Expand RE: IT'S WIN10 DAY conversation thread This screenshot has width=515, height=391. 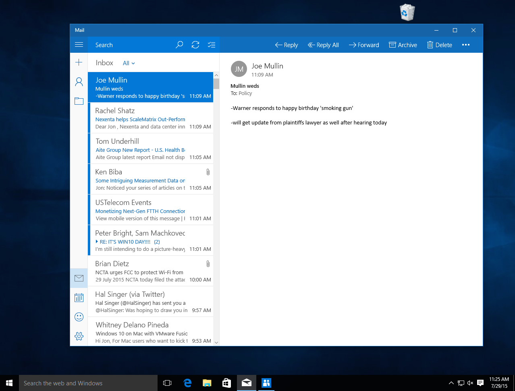coord(97,242)
